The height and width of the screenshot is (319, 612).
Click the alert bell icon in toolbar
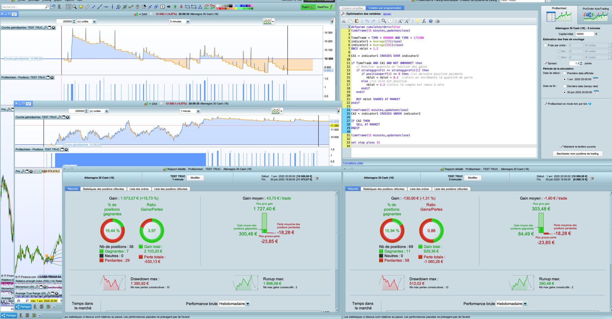tap(81, 7)
